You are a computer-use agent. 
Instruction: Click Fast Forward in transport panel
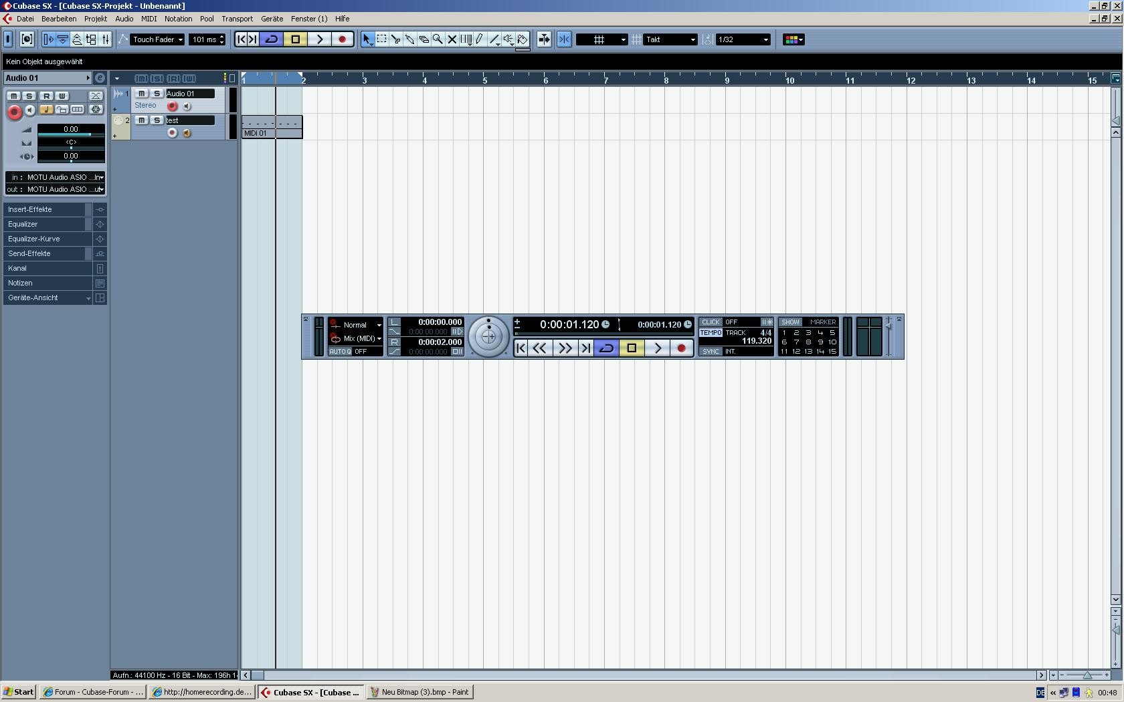coord(565,348)
